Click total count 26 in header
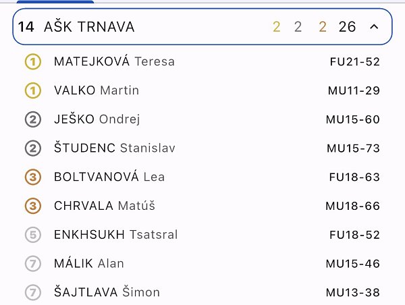This screenshot has width=405, height=305. 347,27
